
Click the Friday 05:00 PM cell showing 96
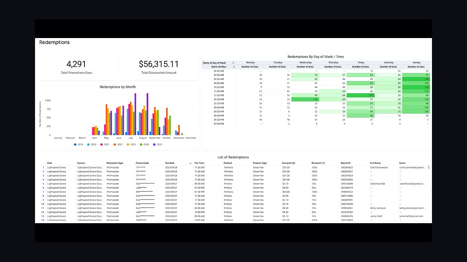(x=361, y=116)
